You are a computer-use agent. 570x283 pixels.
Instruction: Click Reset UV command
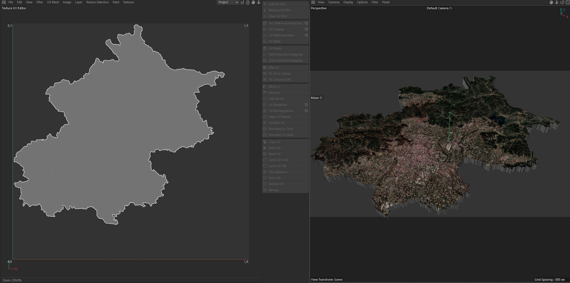pyautogui.click(x=285, y=154)
